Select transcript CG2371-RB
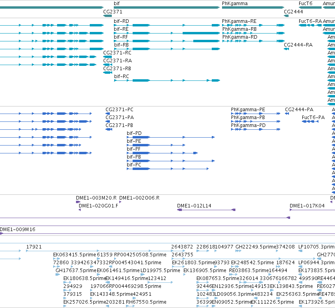 coord(108,73)
